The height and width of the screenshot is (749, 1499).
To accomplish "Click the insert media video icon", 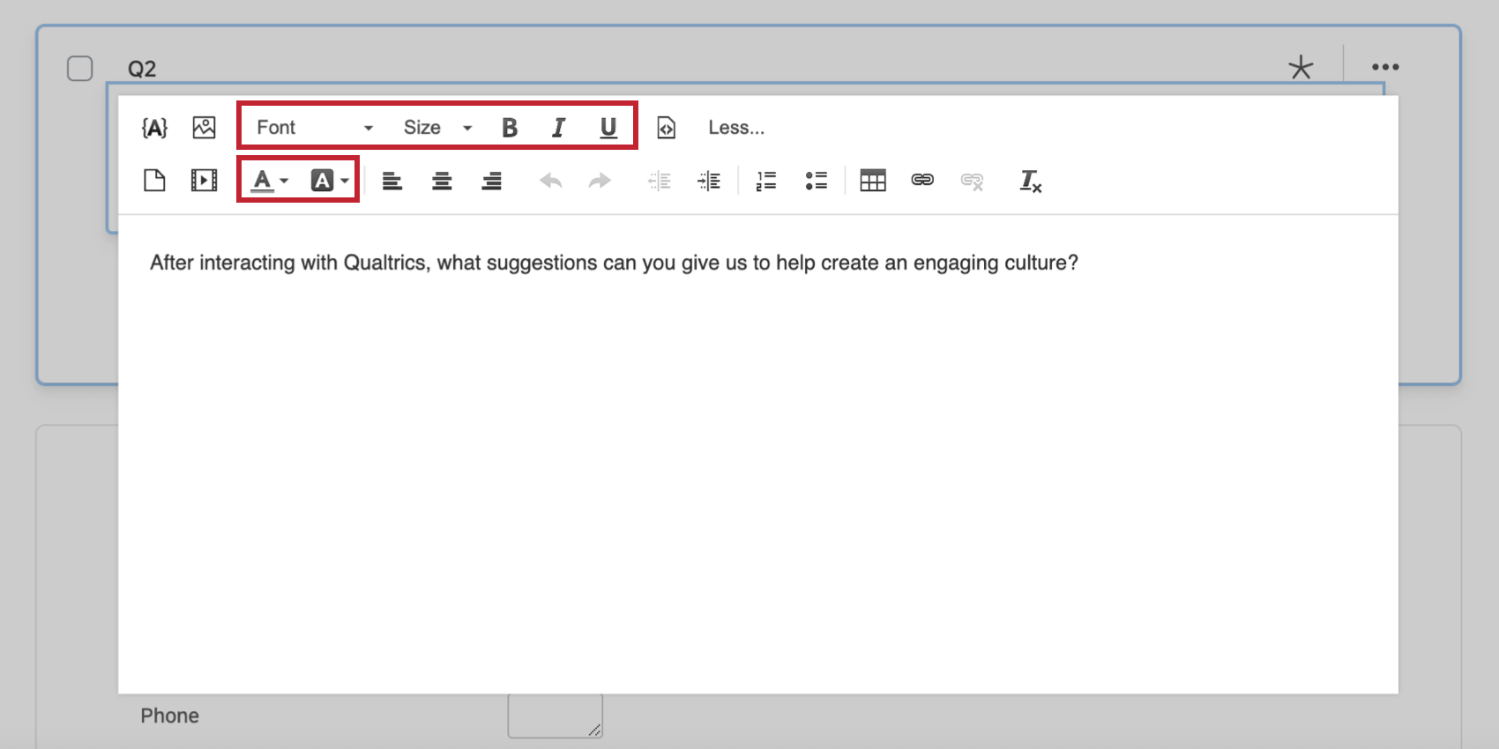I will pos(204,181).
